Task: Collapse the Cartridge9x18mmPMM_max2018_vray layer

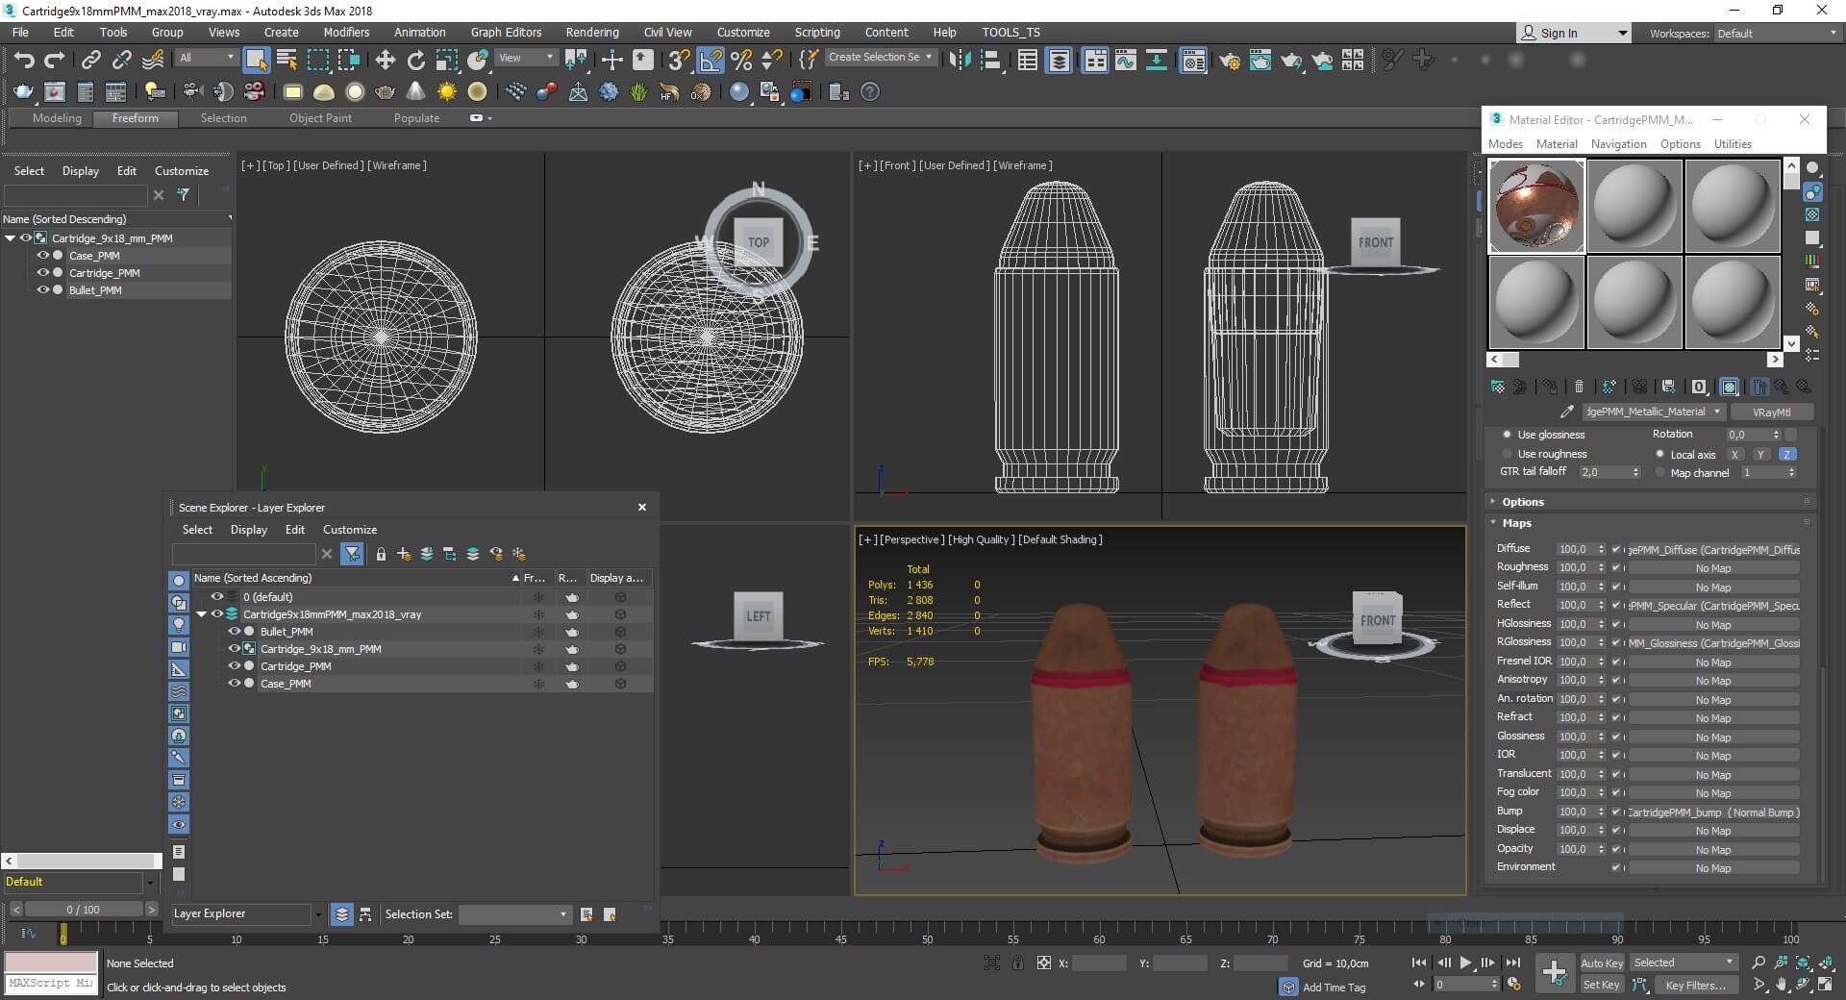Action: click(x=202, y=614)
